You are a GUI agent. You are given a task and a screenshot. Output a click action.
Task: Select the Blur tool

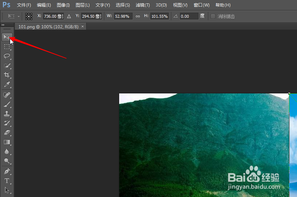7,151
